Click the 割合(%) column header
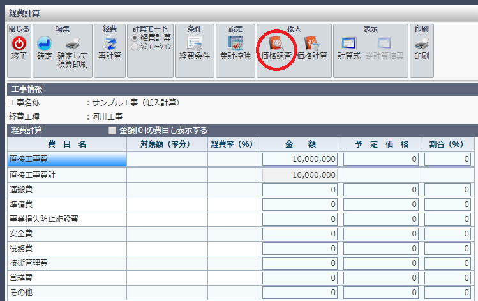 [448, 144]
